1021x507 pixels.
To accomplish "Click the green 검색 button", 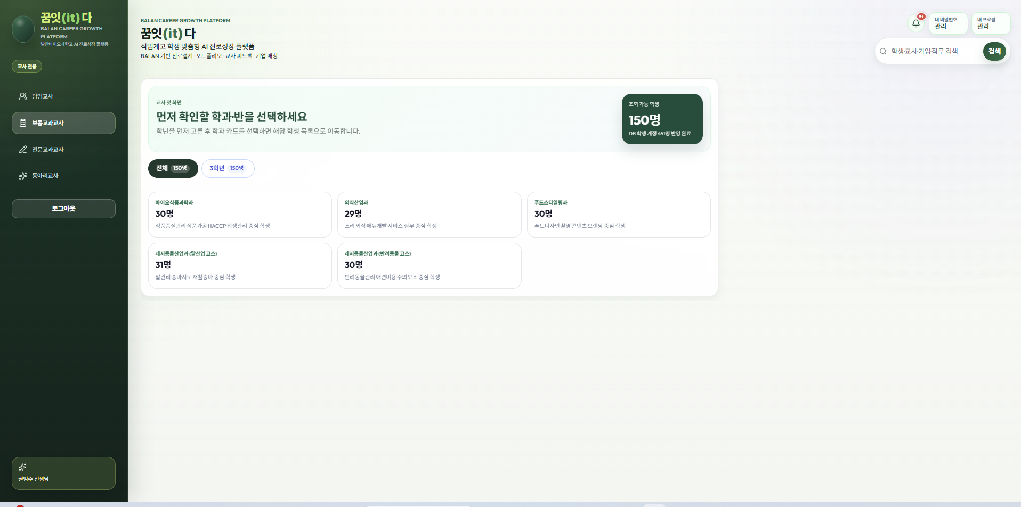I will 994,51.
